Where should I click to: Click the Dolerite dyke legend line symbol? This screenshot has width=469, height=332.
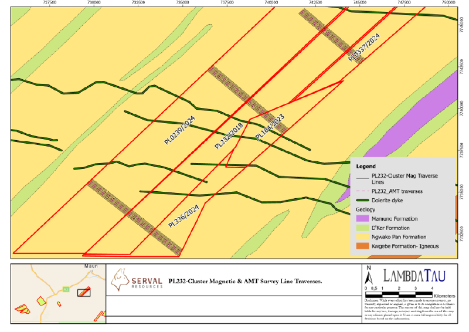coord(362,200)
